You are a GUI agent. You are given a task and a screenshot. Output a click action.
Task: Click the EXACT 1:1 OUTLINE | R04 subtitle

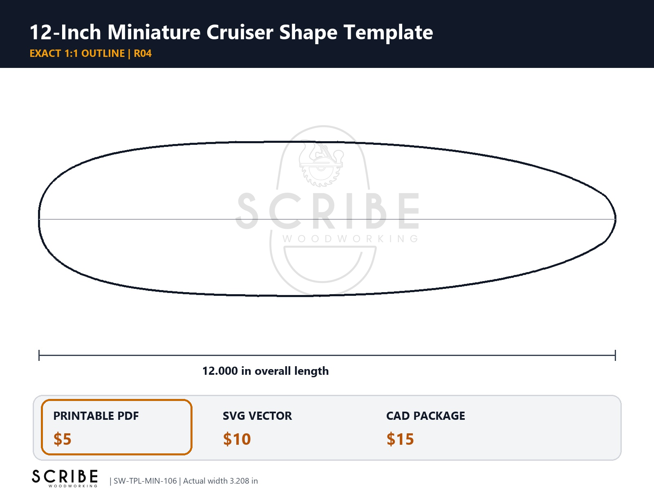pos(91,54)
